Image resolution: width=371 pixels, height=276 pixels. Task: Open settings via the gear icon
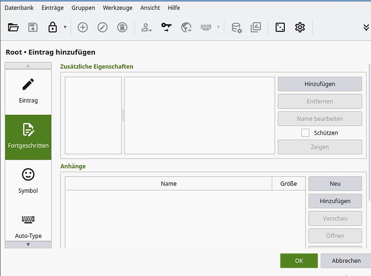pyautogui.click(x=300, y=27)
